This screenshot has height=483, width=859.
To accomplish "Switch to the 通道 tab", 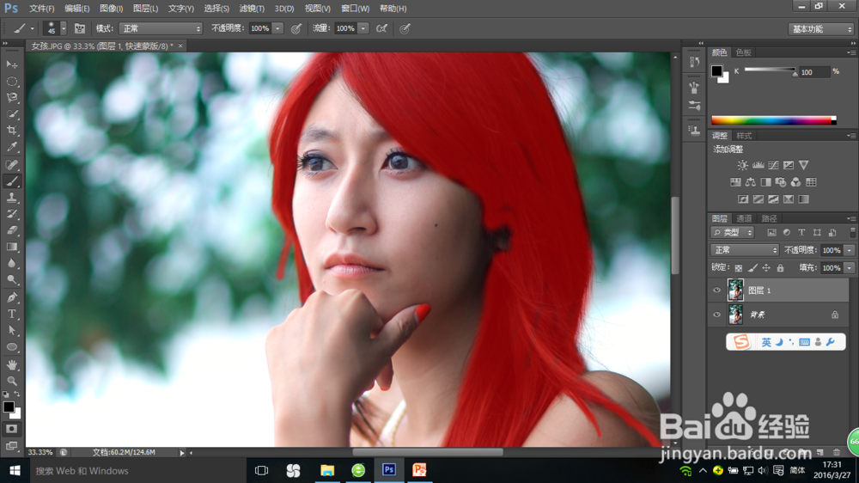I will (x=744, y=218).
